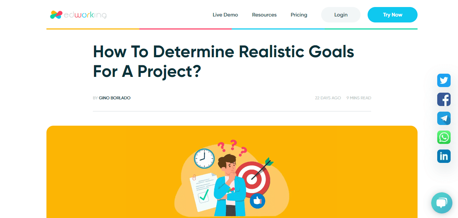
Task: Click the '9 MINS READ' text
Action: pos(359,98)
